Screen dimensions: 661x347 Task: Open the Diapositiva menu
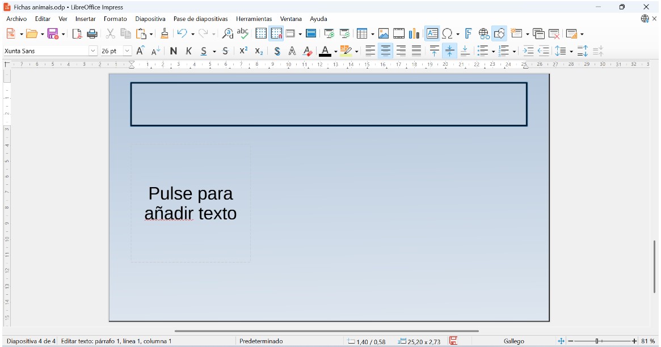[x=150, y=19]
